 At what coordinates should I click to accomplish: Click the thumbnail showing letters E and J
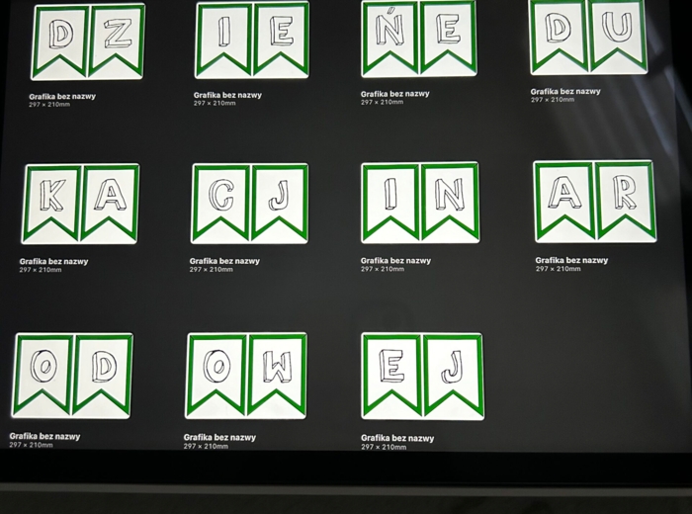pyautogui.click(x=422, y=377)
